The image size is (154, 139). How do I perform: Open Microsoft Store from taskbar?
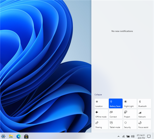[26, 136]
